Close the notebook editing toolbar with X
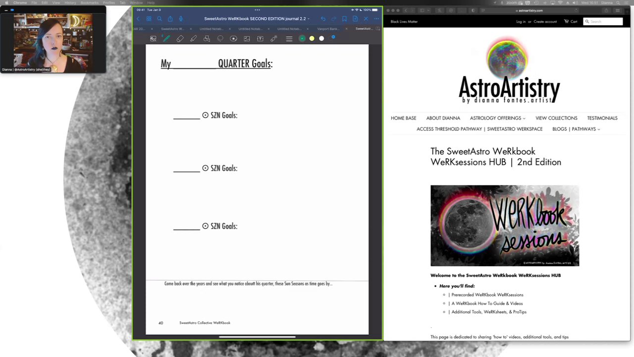Viewport: 634px width, 357px height. 366,19
